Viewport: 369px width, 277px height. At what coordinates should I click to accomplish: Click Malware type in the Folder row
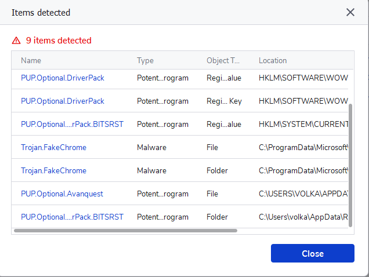click(151, 170)
